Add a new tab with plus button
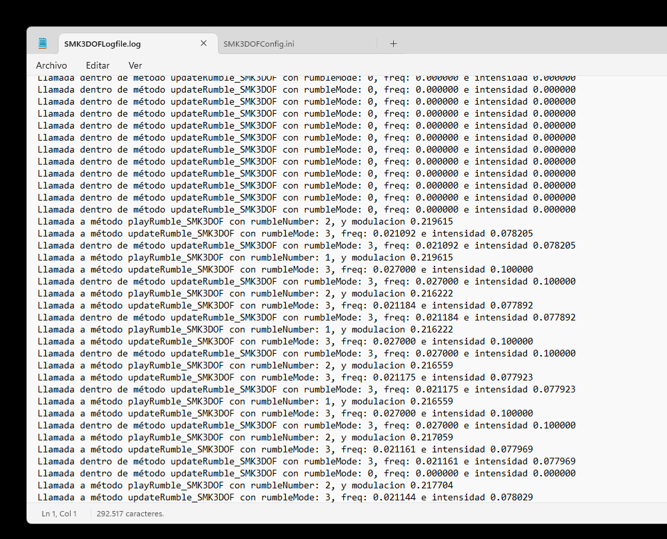This screenshot has height=539, width=667. [394, 44]
